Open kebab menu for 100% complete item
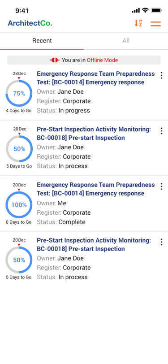 click(161, 186)
